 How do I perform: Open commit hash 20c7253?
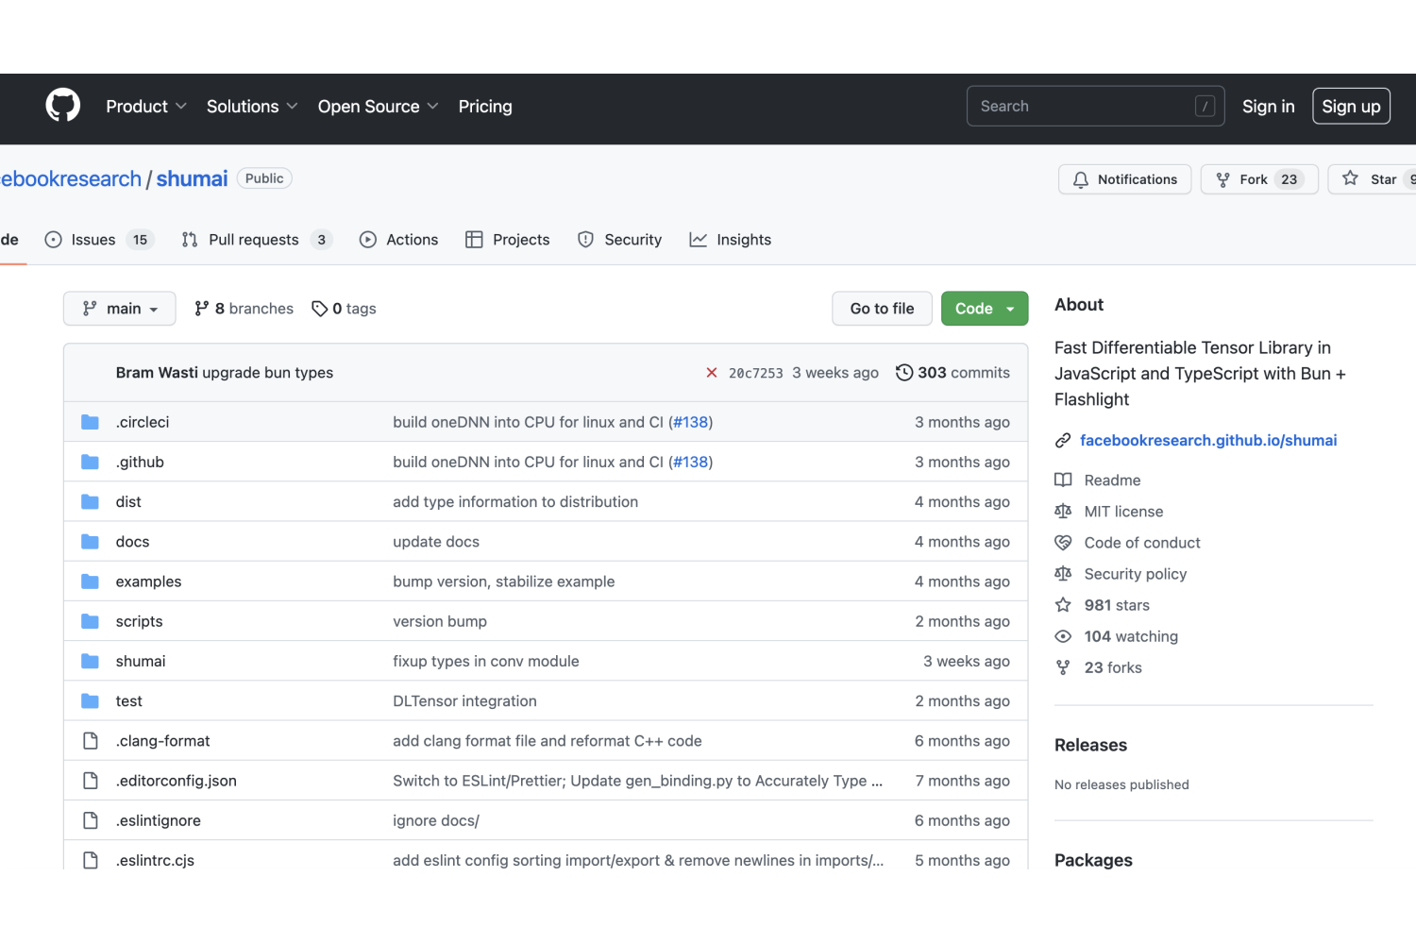point(756,373)
